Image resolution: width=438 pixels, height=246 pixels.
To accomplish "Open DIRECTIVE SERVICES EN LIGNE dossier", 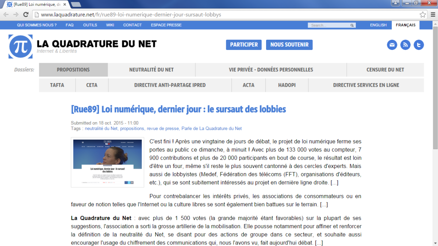I will pos(366,85).
